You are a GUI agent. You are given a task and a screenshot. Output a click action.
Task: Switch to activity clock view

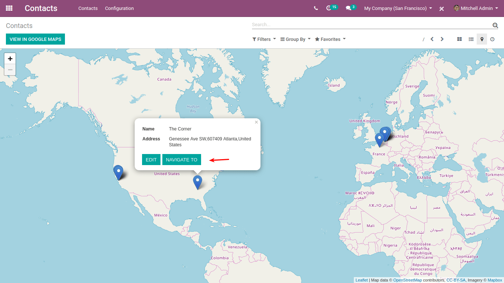[x=492, y=39]
